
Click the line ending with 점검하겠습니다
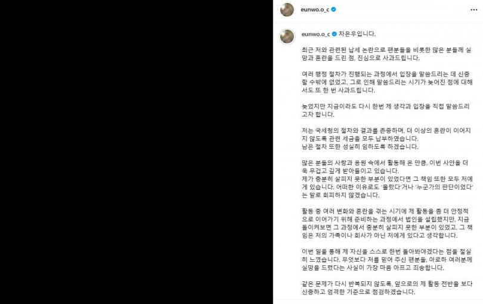358,292
